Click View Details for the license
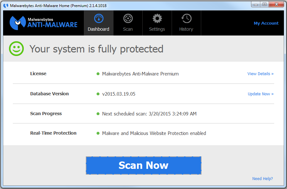287x189 pixels. [260, 74]
